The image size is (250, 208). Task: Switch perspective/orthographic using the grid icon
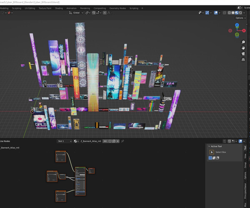click(x=243, y=59)
